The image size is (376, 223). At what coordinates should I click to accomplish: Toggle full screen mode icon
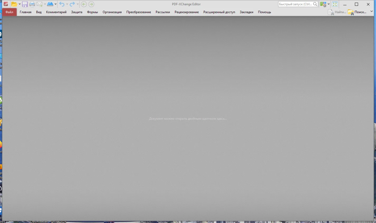pyautogui.click(x=335, y=4)
